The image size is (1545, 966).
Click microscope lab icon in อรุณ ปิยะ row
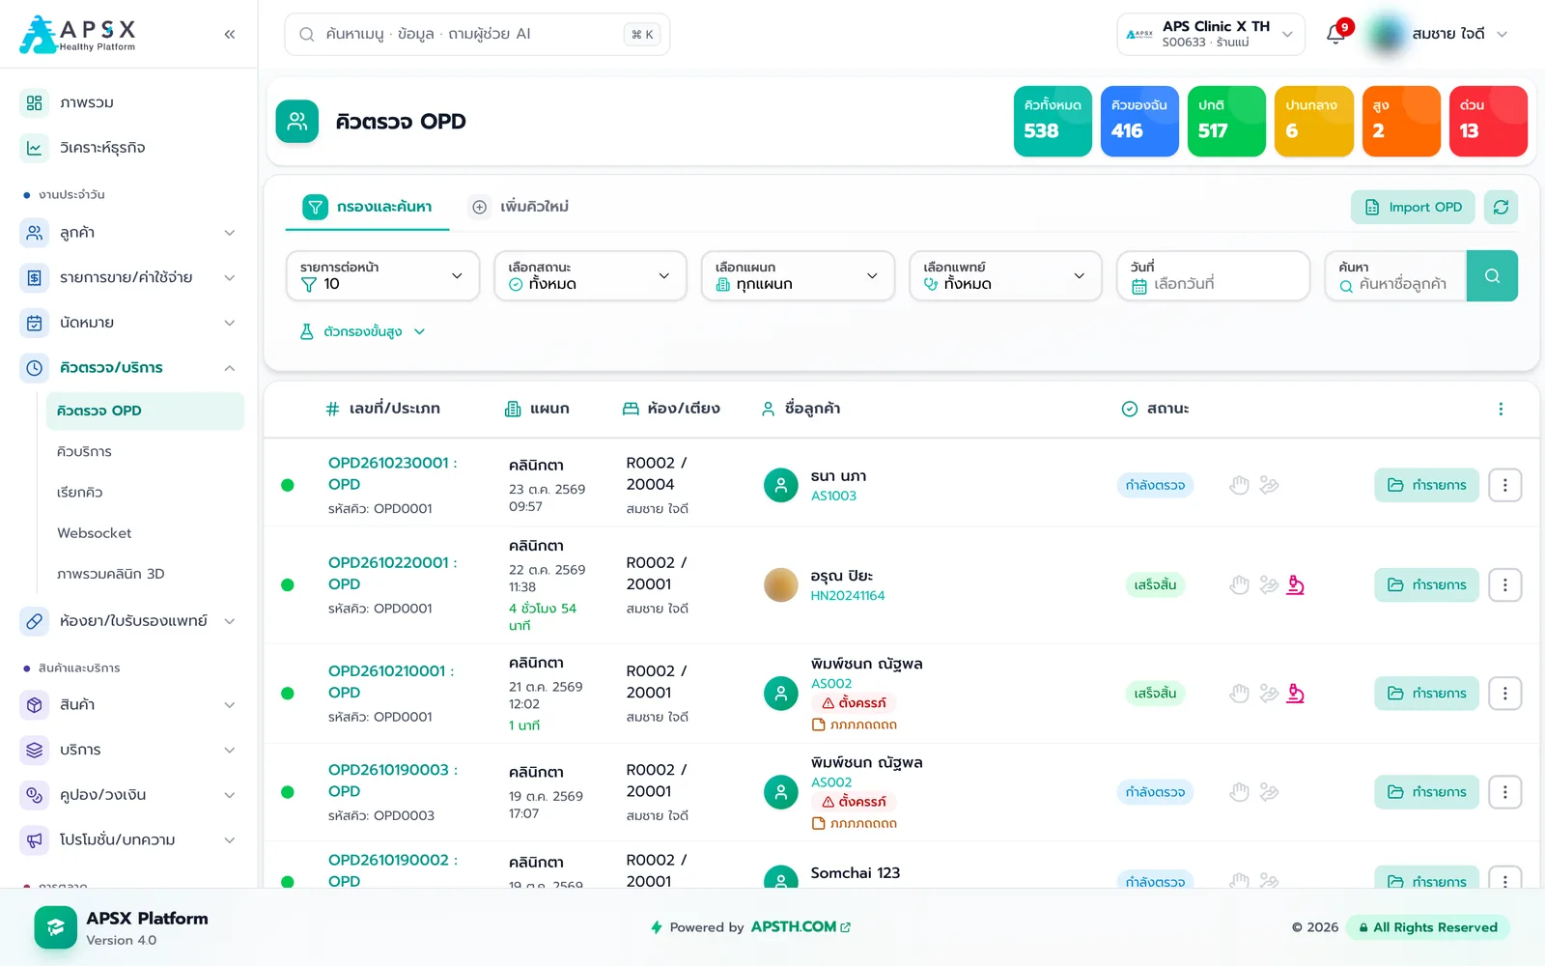(x=1296, y=584)
